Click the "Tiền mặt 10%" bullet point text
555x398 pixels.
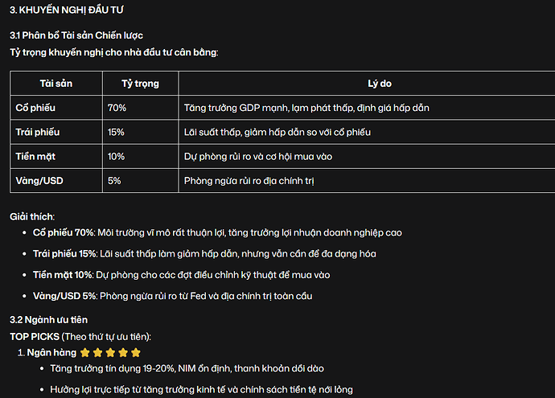coord(64,275)
